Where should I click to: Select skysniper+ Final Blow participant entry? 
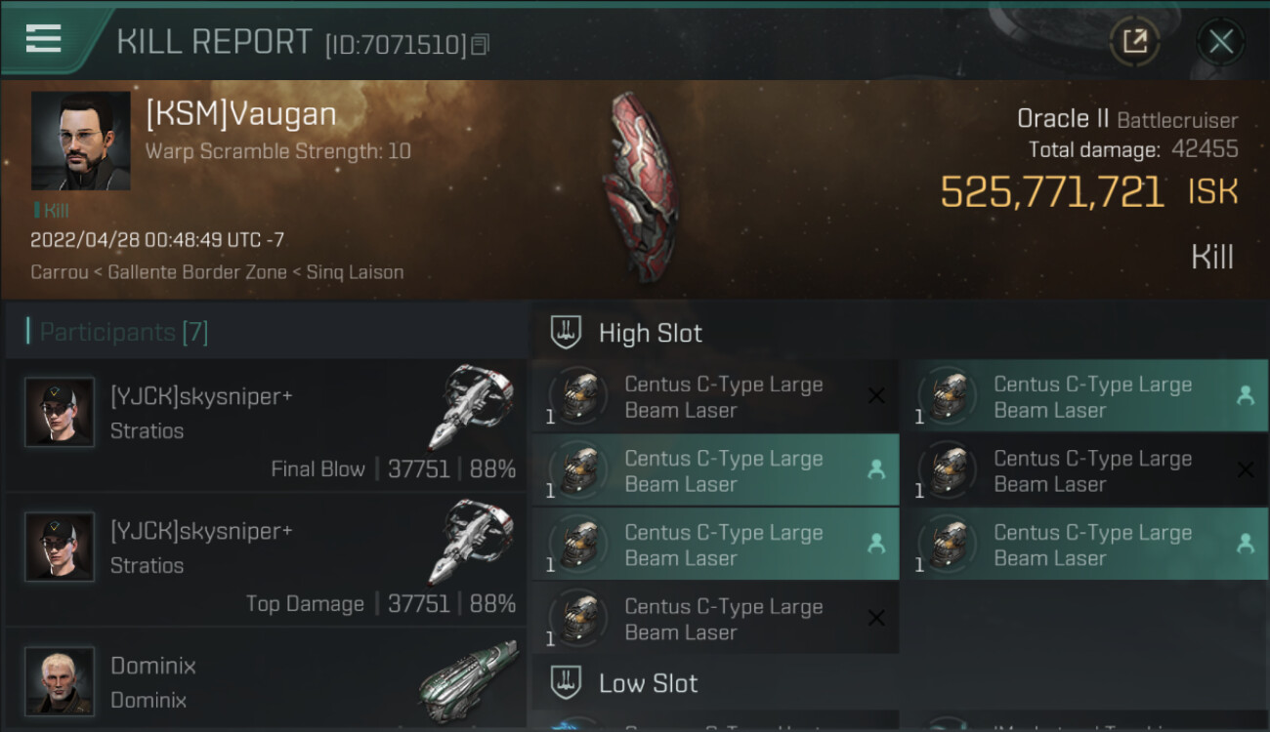[266, 425]
